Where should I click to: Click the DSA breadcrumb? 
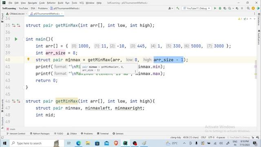tap(33, 8)
